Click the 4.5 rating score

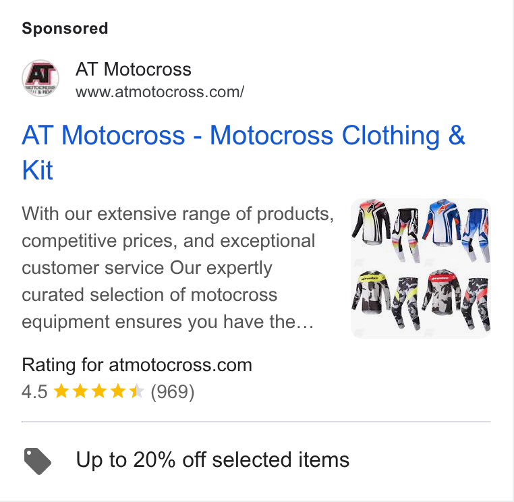click(35, 392)
